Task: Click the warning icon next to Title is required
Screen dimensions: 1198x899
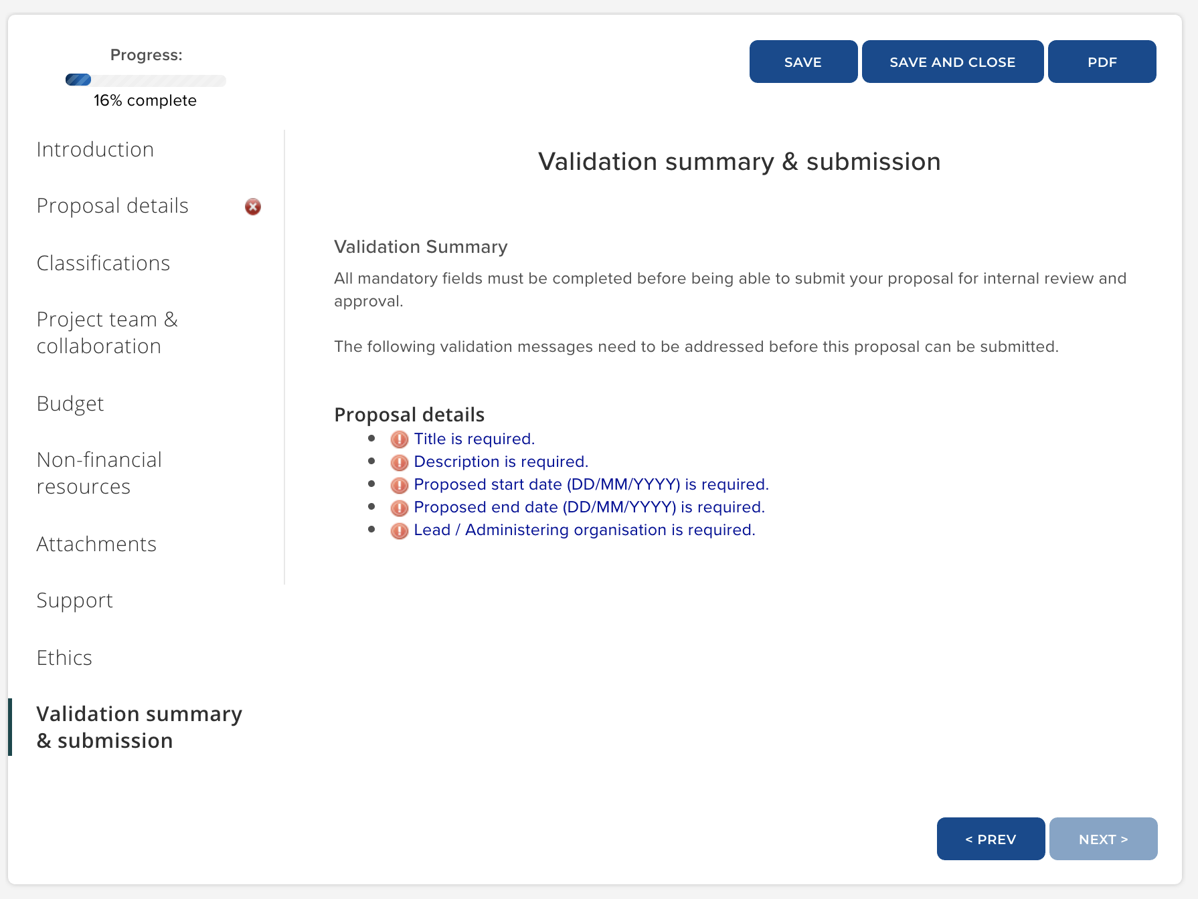Action: pos(400,439)
